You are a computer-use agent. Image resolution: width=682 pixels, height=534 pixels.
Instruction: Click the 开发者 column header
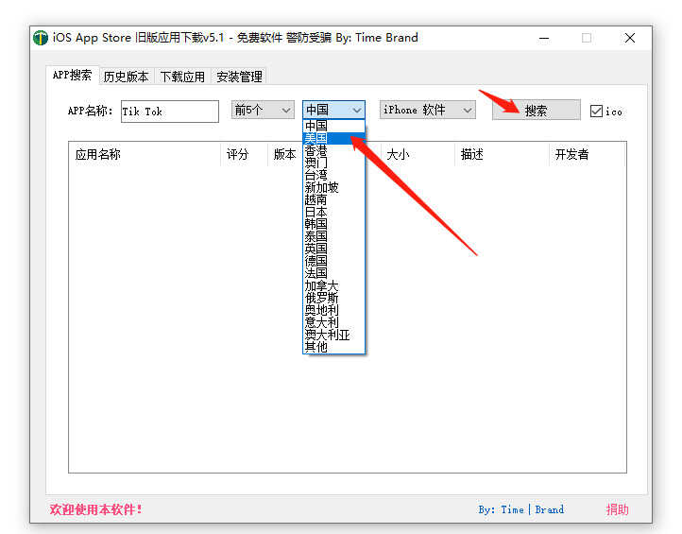click(588, 154)
